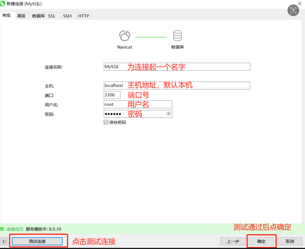Viewport: 305px width, 249px height.
Task: Click the 用户名 root field
Action: (x=138, y=105)
